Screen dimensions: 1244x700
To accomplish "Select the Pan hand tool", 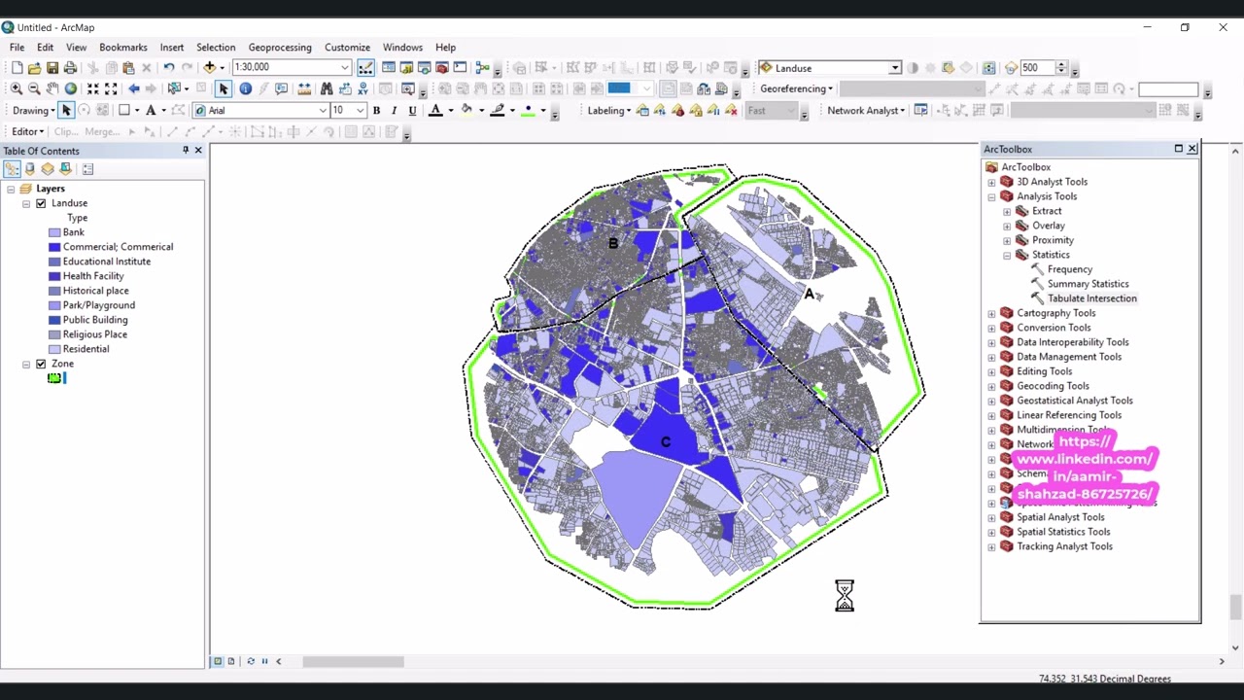I will pyautogui.click(x=52, y=88).
